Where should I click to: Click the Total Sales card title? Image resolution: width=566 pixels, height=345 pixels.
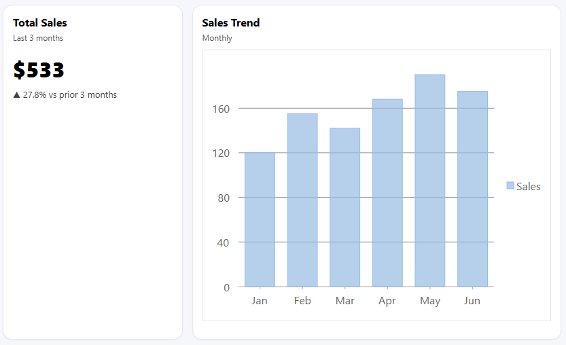click(40, 22)
